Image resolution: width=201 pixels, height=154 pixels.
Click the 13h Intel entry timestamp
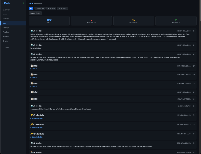pyautogui.click(x=186, y=92)
